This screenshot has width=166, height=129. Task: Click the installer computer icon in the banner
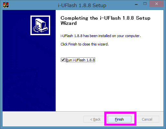[40, 25]
